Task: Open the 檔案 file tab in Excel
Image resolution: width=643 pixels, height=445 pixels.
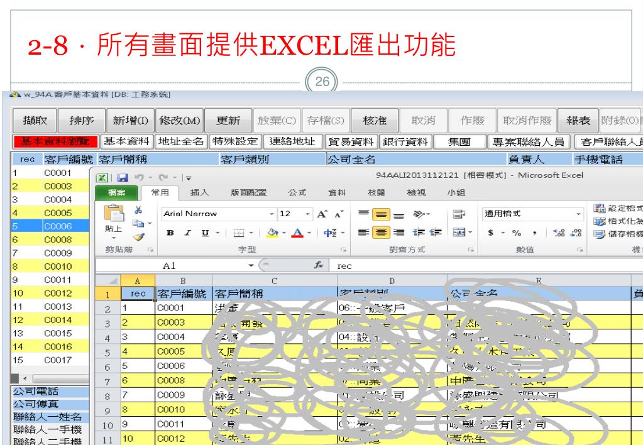Action: (116, 192)
